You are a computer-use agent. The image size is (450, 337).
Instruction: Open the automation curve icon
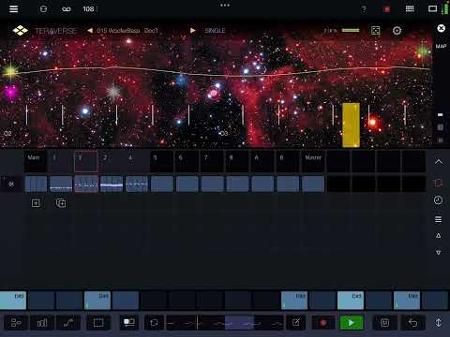point(68,323)
